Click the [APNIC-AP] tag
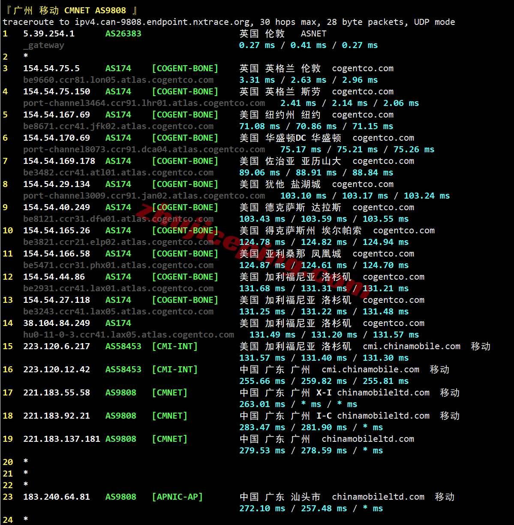Viewport: 514px width, 525px height. point(177,497)
